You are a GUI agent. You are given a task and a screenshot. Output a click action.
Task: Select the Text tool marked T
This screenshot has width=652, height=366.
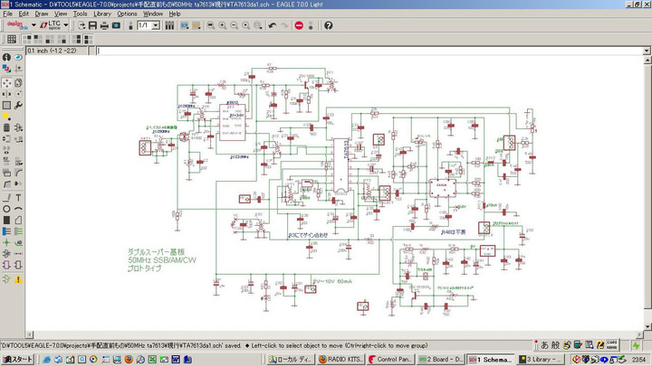coord(19,197)
